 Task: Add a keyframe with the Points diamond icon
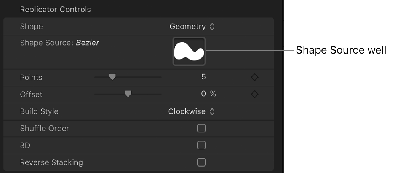point(255,78)
